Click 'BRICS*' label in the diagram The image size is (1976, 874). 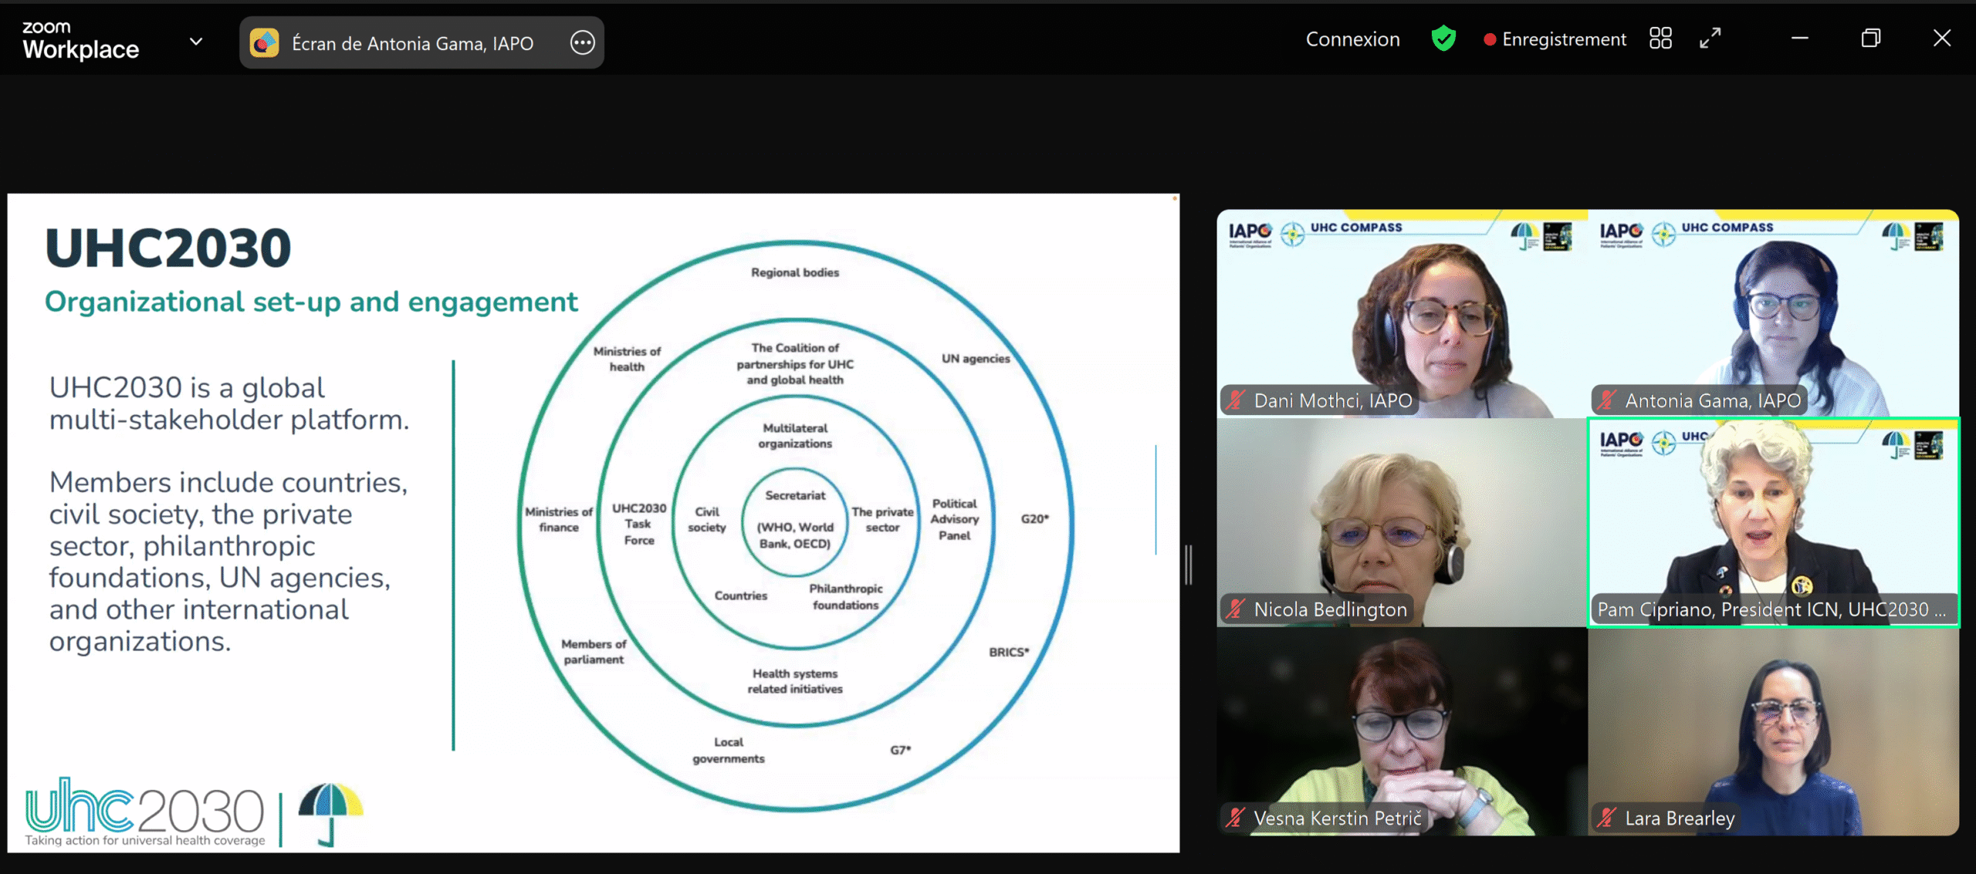[1009, 652]
